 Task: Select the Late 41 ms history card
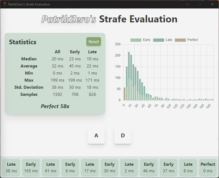pos(51,167)
